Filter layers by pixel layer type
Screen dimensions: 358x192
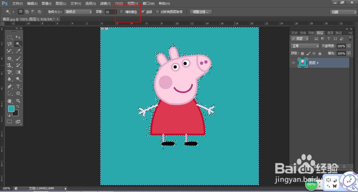316,39
